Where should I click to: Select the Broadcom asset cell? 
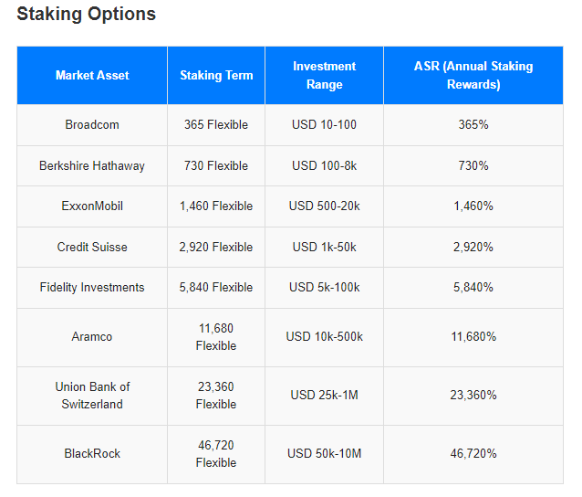click(x=92, y=125)
